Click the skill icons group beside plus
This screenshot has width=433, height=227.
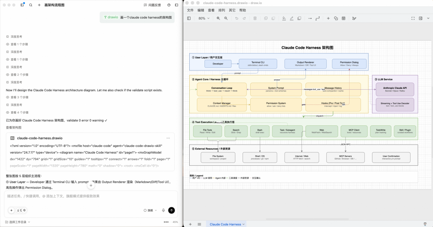click(22, 211)
